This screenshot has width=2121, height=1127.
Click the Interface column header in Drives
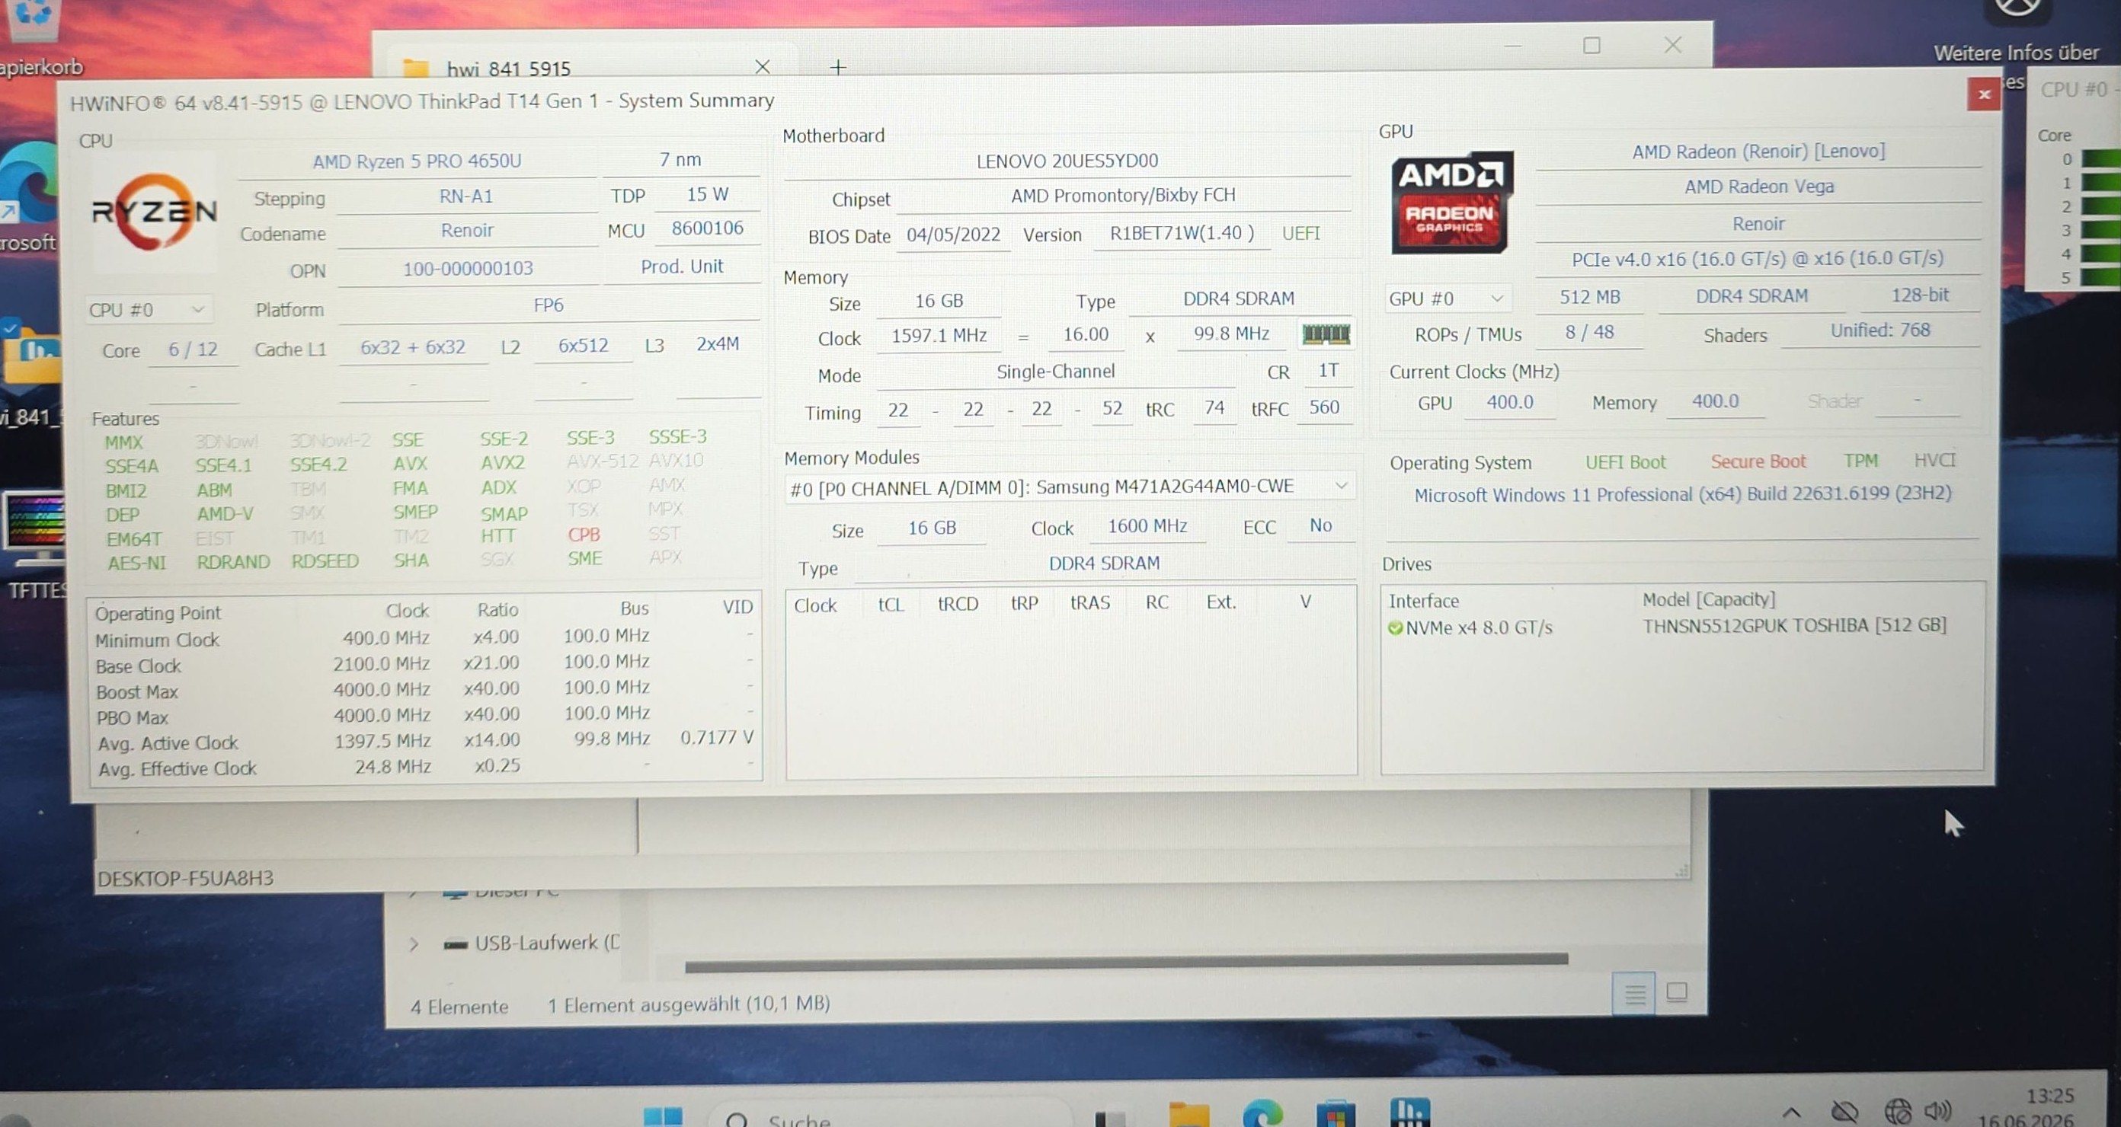(1424, 601)
